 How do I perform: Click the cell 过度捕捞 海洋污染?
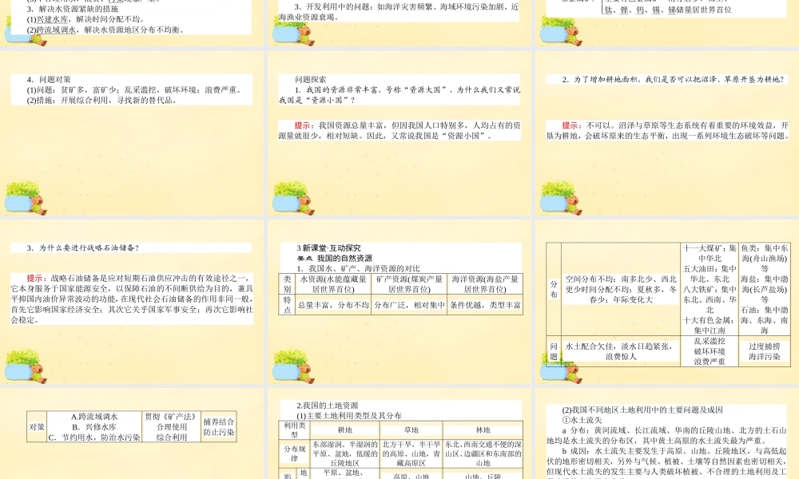(x=765, y=351)
